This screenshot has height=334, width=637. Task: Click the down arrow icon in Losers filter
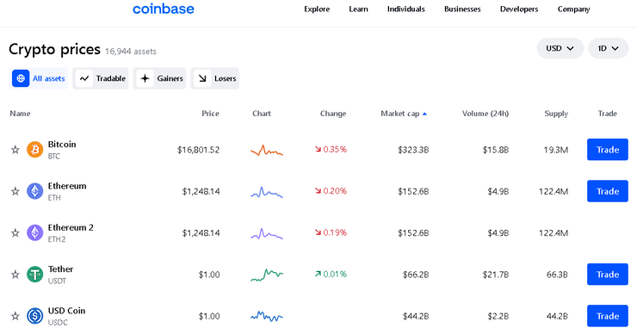tap(202, 78)
